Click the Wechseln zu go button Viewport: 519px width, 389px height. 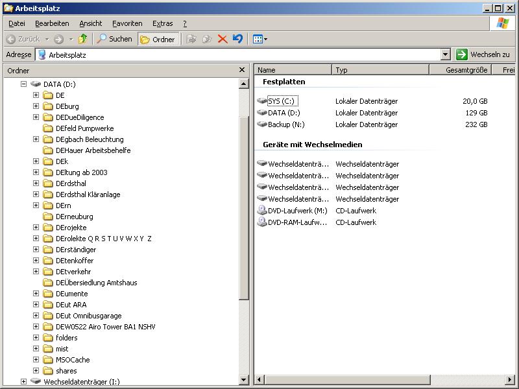[483, 54]
